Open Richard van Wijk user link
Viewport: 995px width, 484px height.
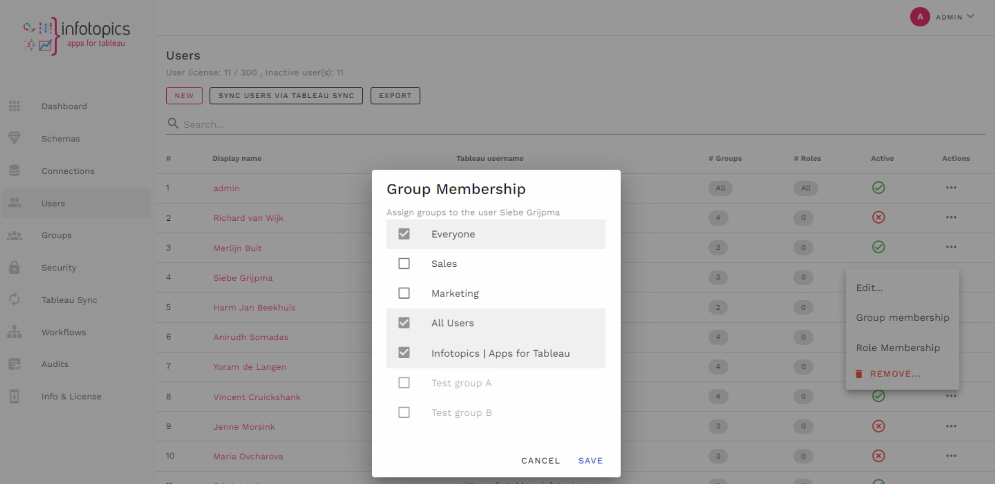(x=248, y=218)
